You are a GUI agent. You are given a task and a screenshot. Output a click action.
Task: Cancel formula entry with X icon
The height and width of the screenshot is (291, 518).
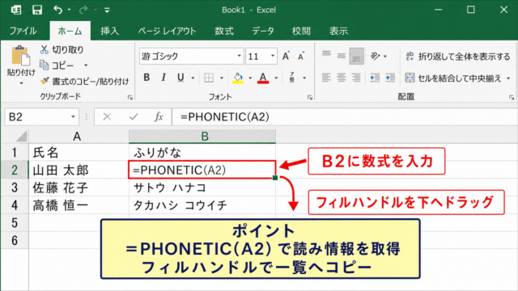click(107, 116)
